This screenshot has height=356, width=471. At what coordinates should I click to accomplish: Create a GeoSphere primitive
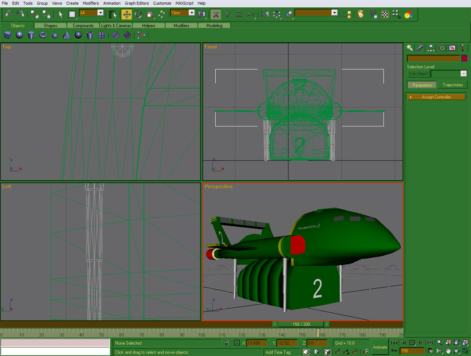pos(78,35)
